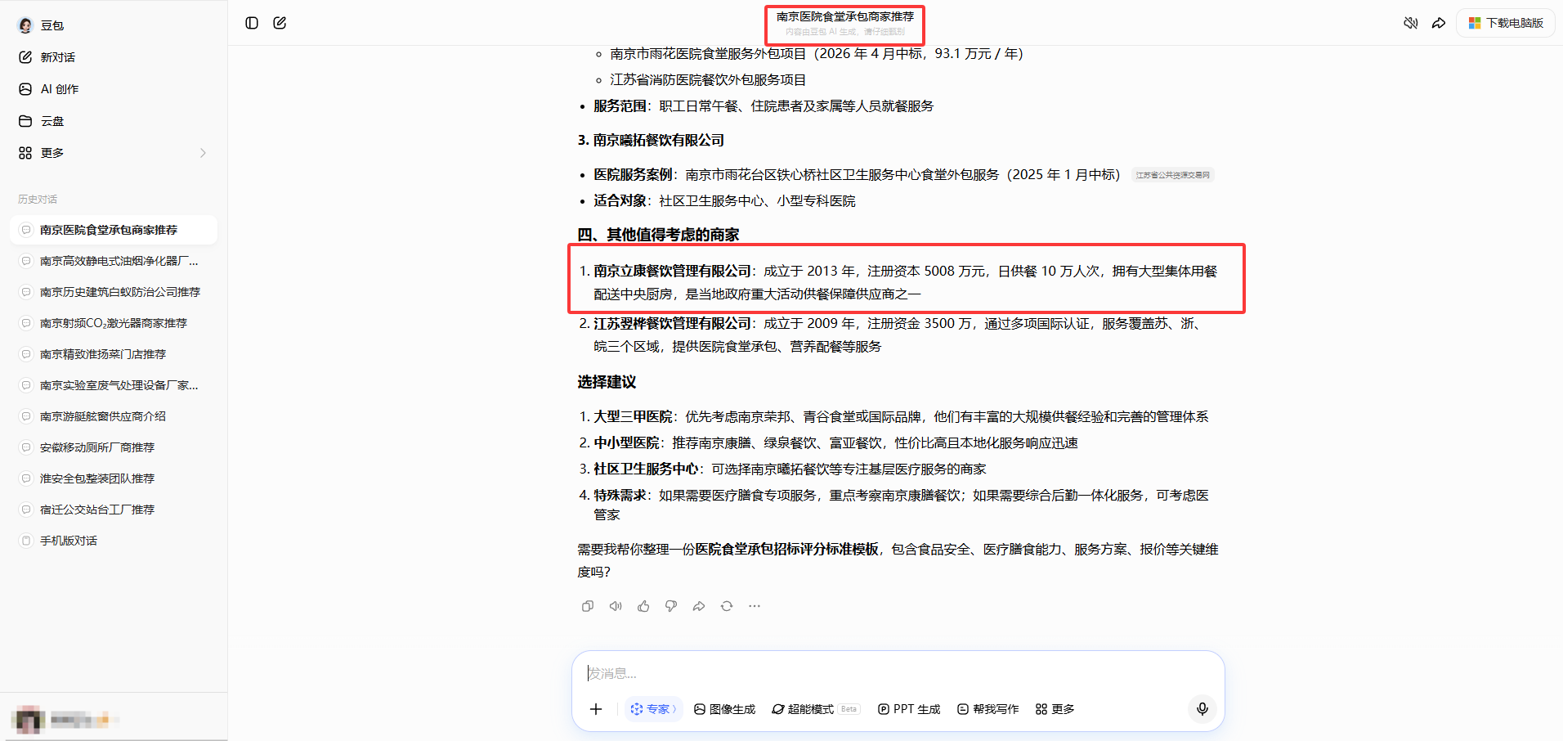Open more options ellipsis below answer
Screen dimensions: 1563x741
click(755, 606)
